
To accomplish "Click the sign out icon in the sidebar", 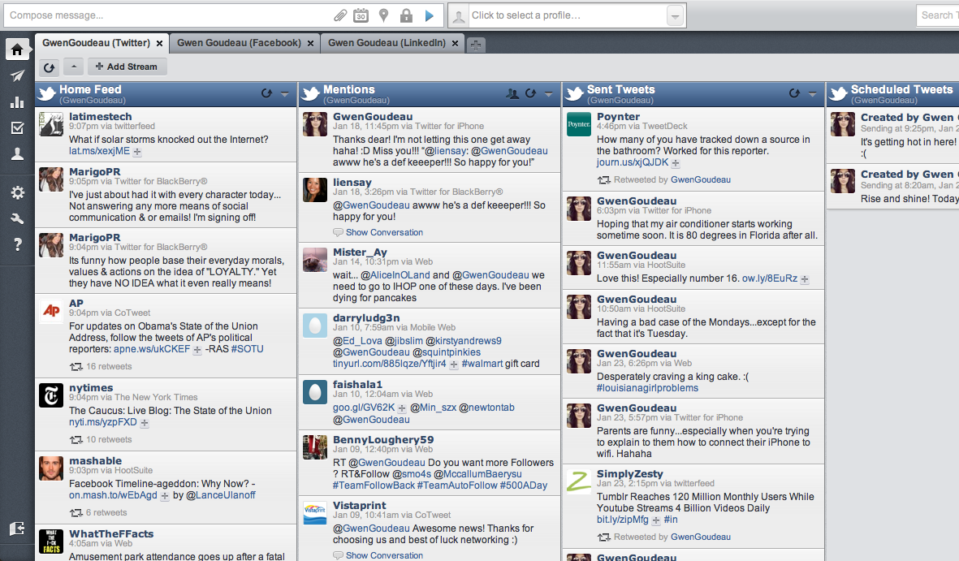I will (x=17, y=529).
